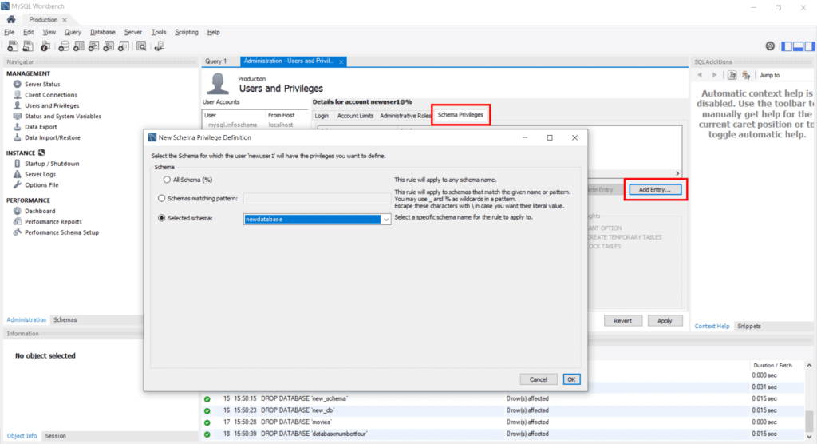This screenshot has width=817, height=444.
Task: Go to the Workbench home screen icon
Action: coord(11,19)
